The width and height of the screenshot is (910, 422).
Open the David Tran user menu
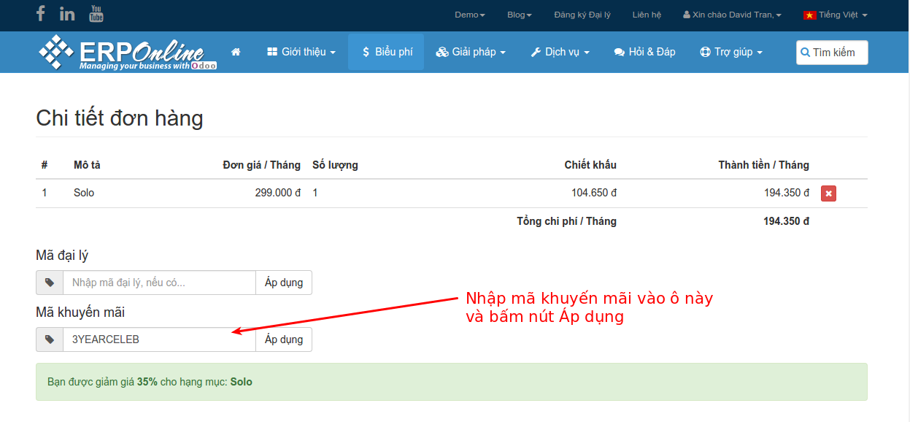pos(732,15)
